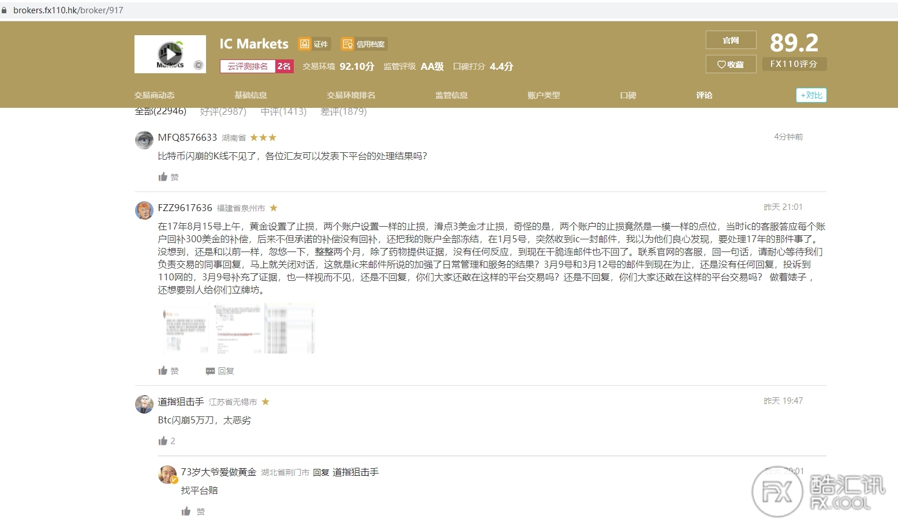898x526 pixels.
Task: Open username 道指狙击手 profile
Action: [181, 401]
